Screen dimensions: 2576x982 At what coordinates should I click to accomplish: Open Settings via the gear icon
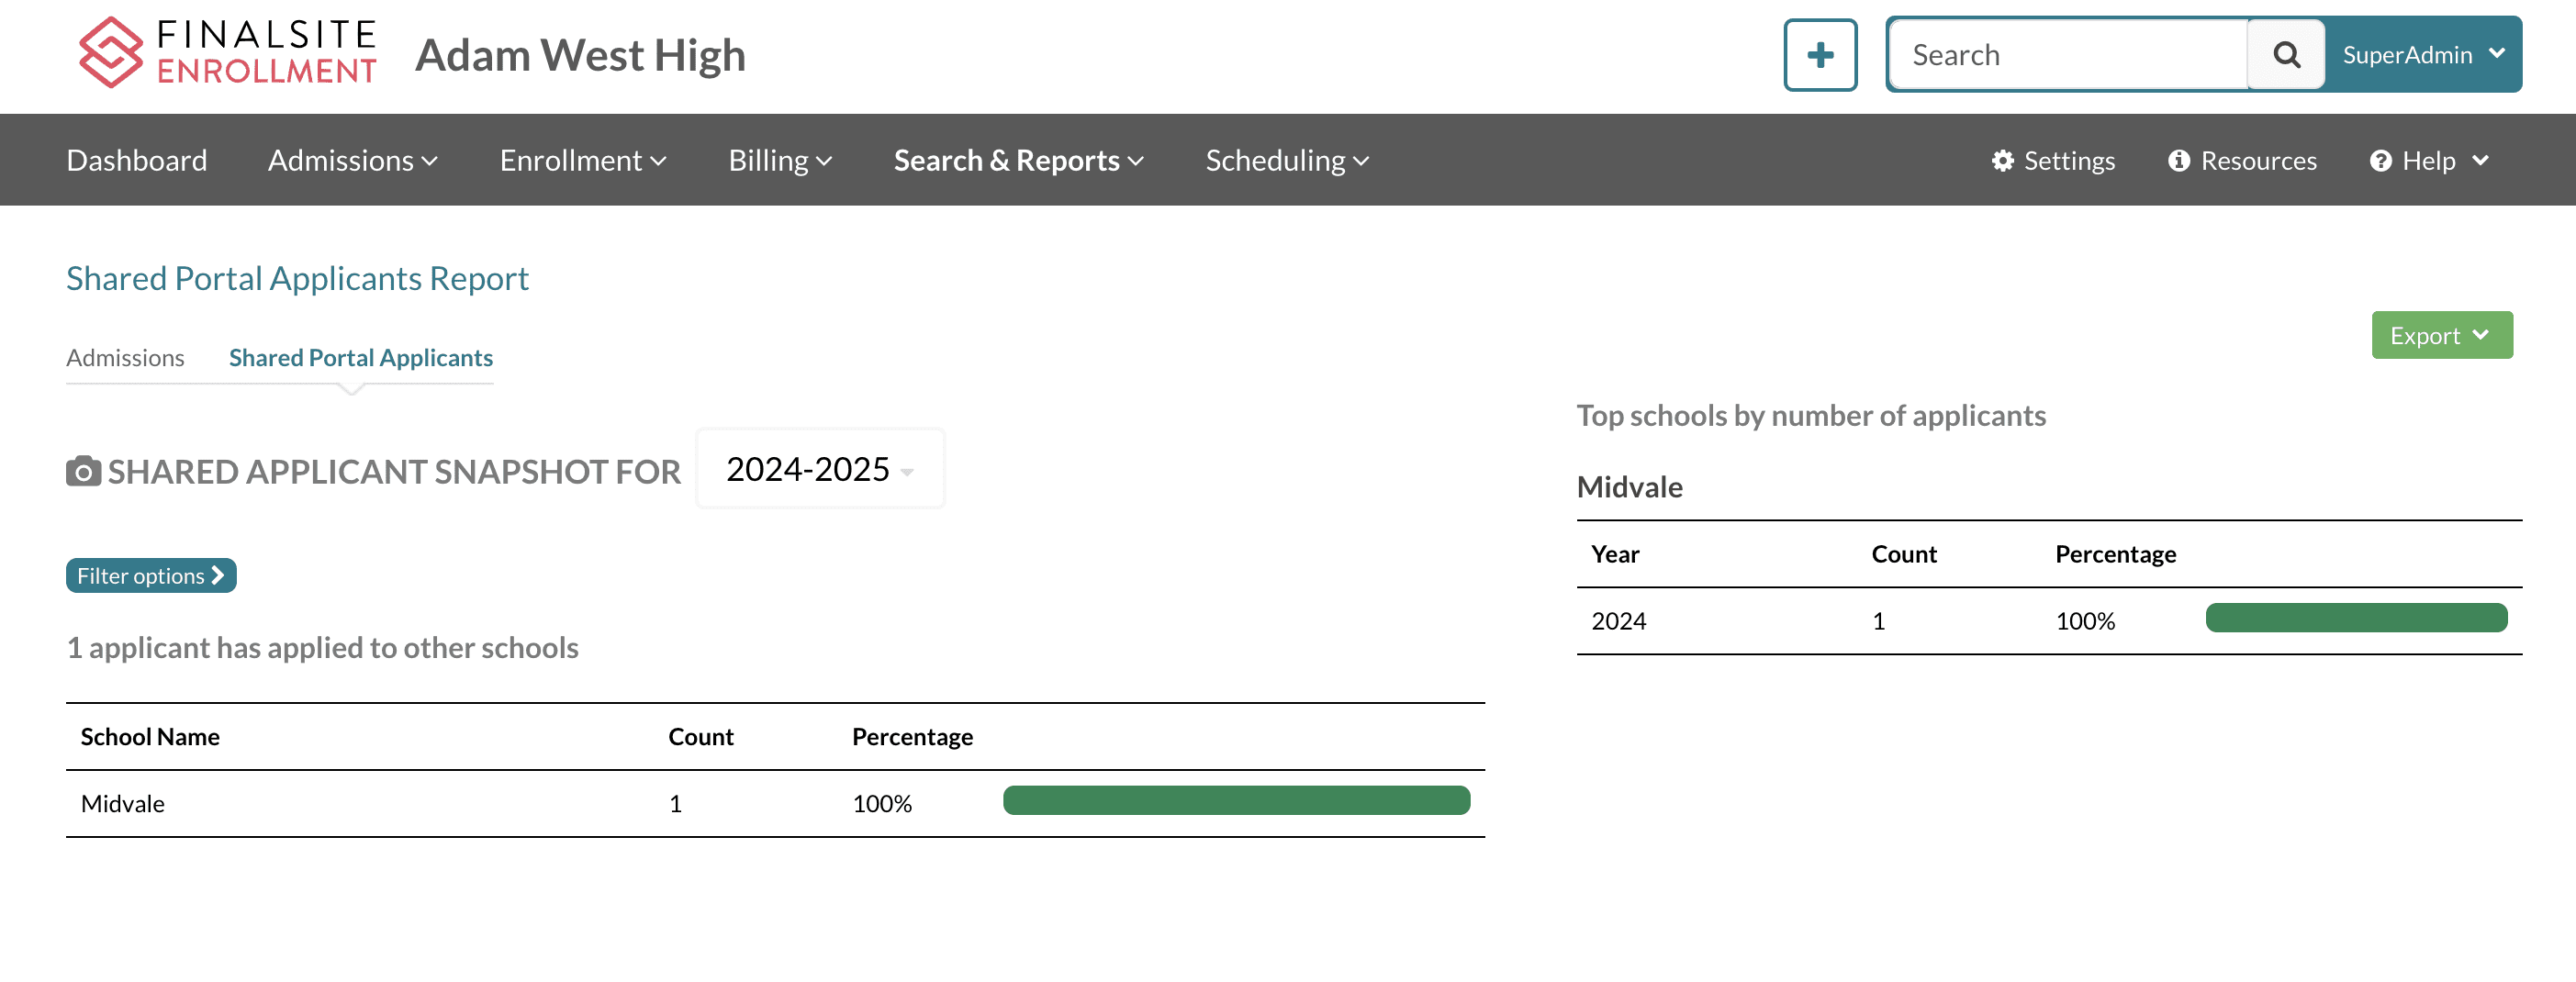coord(2004,160)
